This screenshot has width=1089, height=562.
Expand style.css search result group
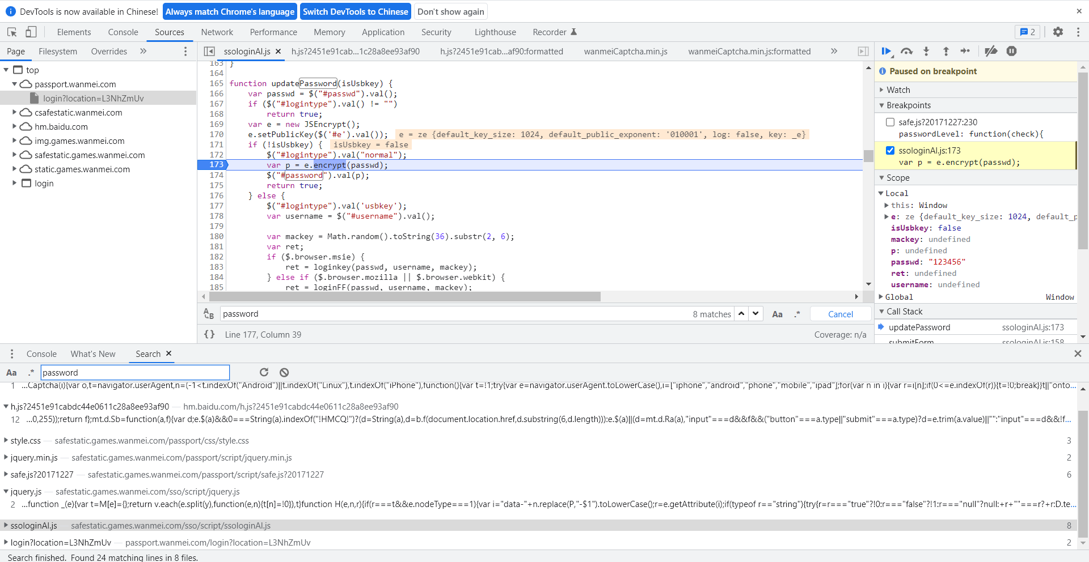click(6, 441)
